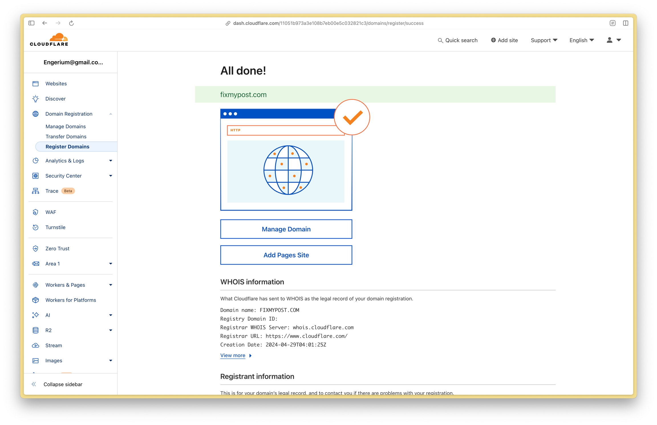Click the Collapse sidebar double-chevron icon
The width and height of the screenshot is (657, 425).
34,384
